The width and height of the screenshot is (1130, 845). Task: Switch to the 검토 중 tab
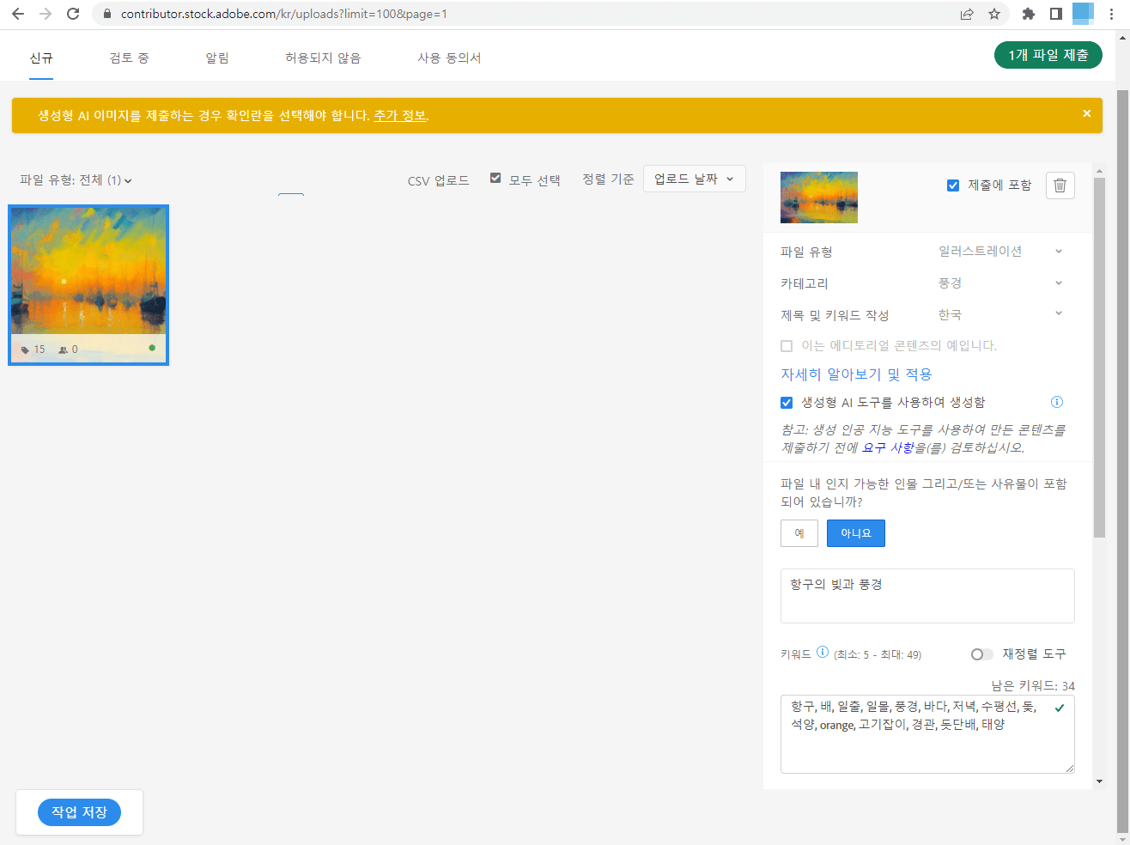[x=129, y=58]
